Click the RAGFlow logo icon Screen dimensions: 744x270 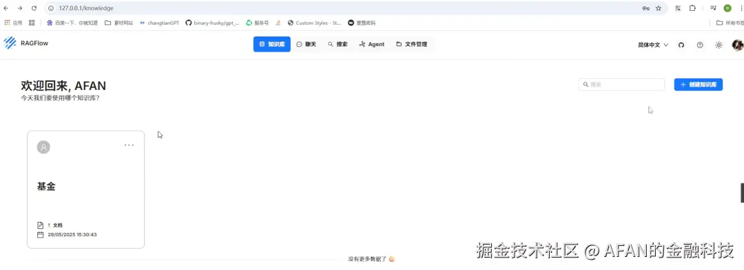(10, 43)
